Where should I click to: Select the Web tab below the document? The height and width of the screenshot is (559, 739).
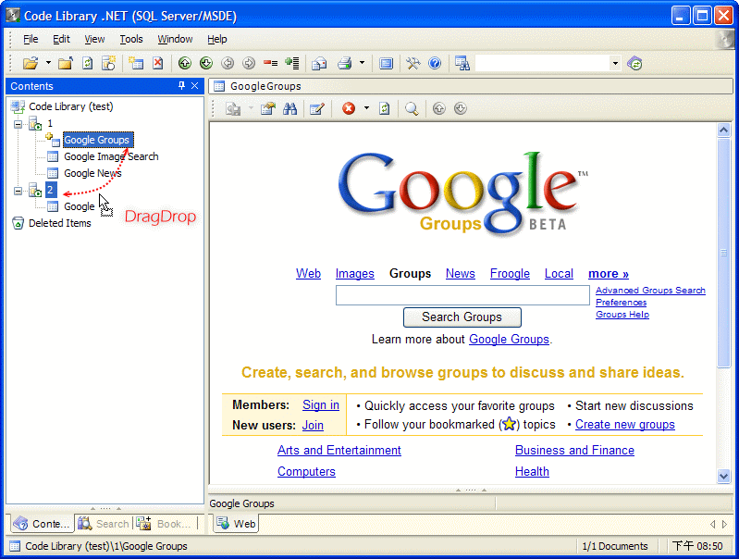236,524
